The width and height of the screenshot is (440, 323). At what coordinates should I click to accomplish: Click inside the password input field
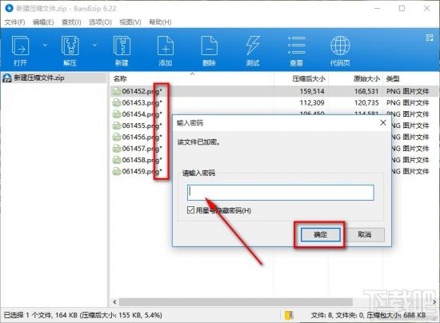click(x=281, y=193)
